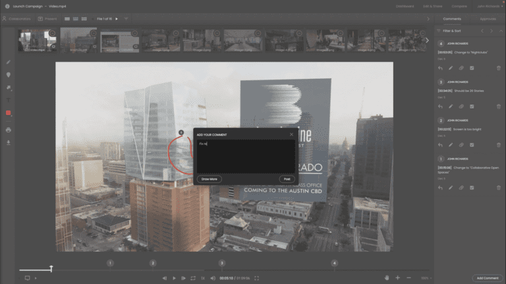Switch to the Approvals tab

coord(488,19)
